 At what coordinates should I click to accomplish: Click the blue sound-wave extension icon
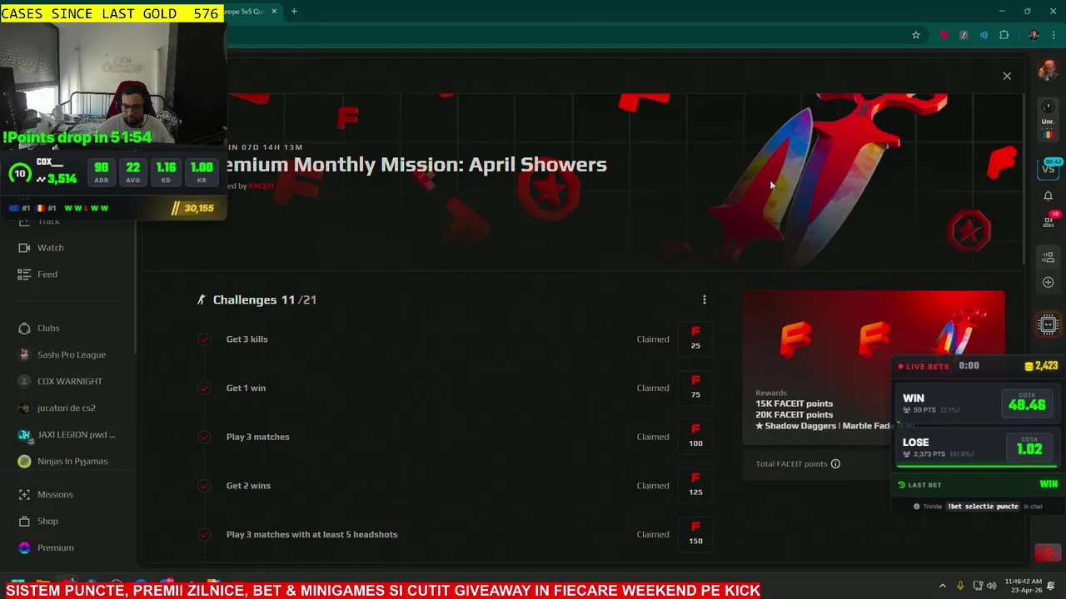(x=984, y=35)
